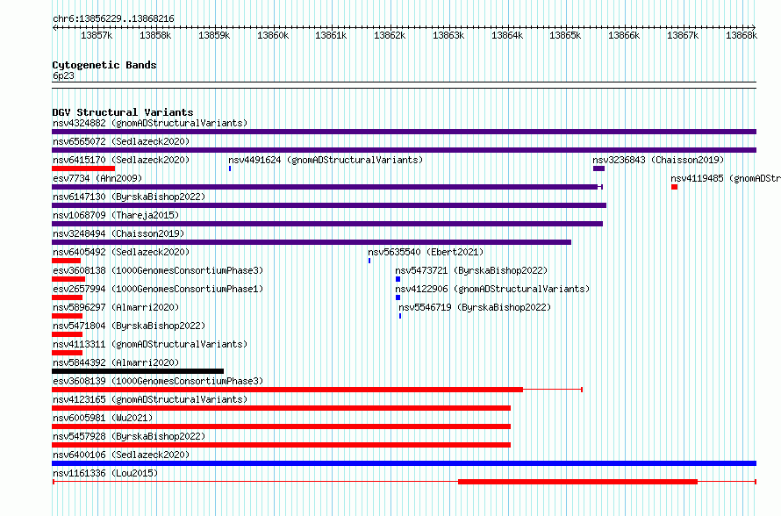Click the 6p23 band label
Image resolution: width=781 pixels, height=516 pixels.
click(63, 75)
